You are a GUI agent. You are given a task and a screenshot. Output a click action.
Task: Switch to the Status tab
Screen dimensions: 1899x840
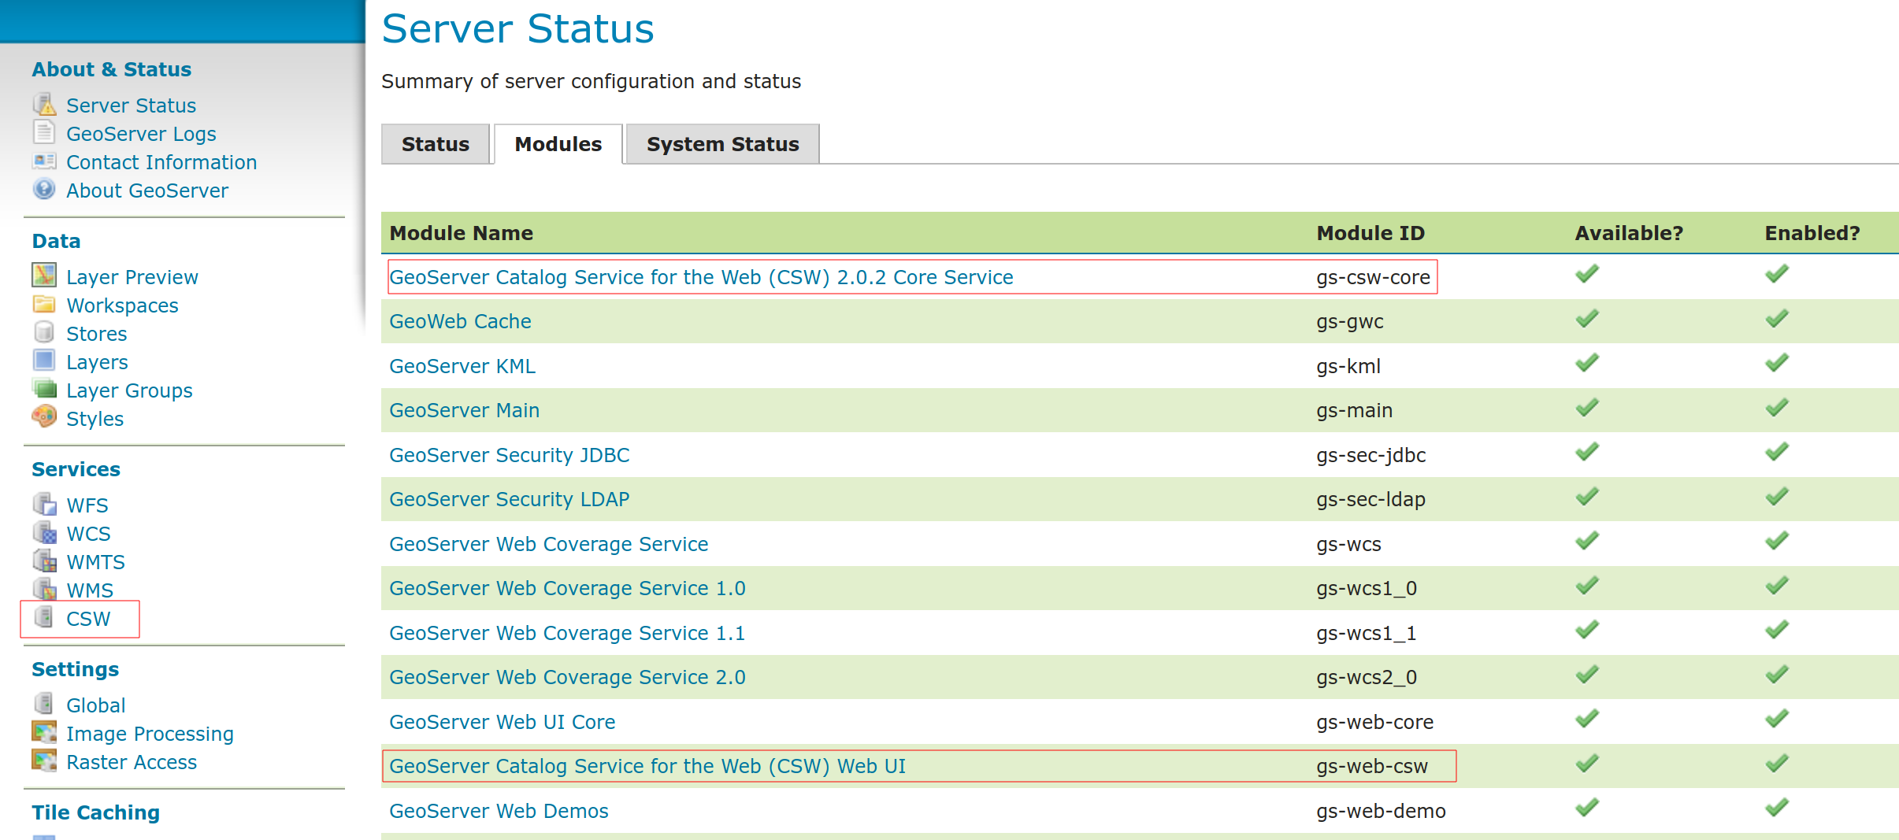click(x=435, y=144)
